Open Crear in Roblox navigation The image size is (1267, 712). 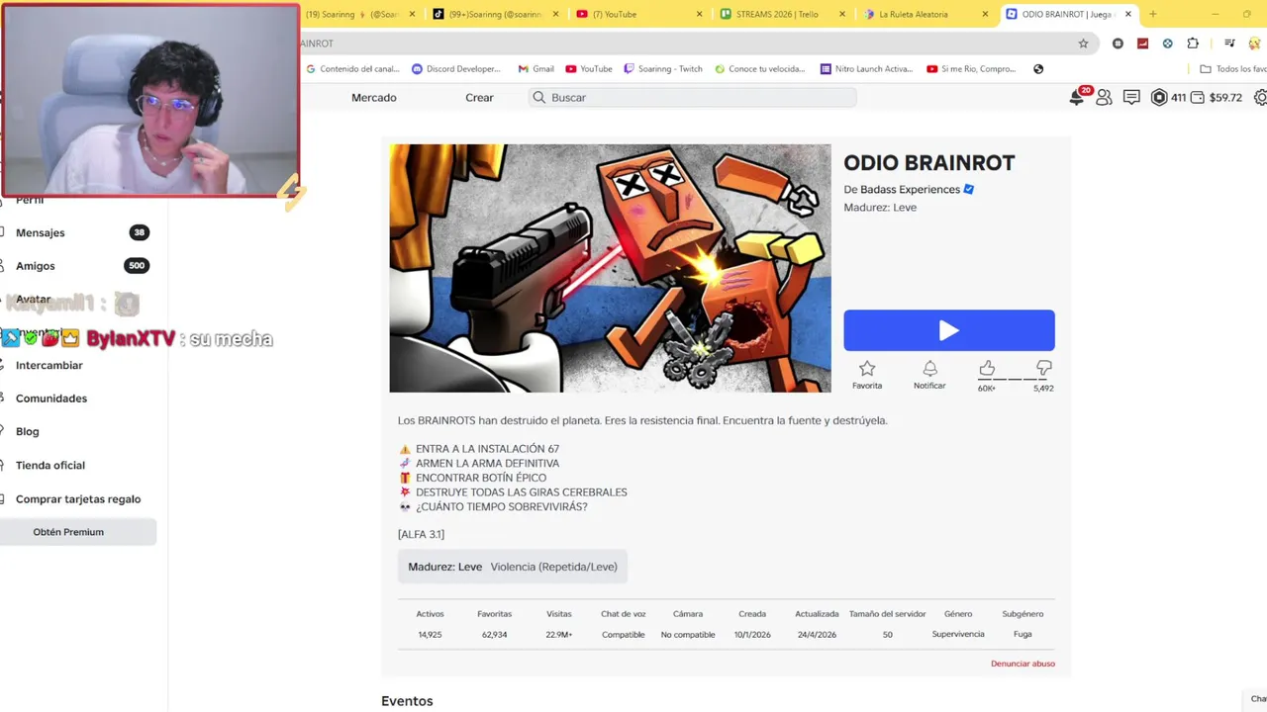(479, 97)
